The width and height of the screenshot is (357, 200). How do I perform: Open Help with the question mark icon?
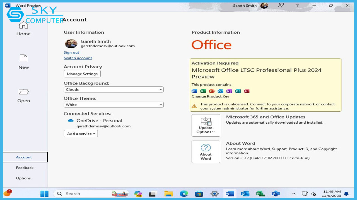click(x=297, y=6)
